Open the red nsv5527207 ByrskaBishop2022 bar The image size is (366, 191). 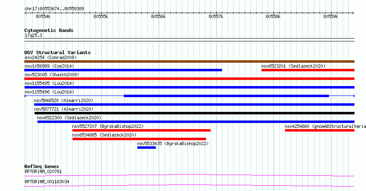click(x=141, y=130)
